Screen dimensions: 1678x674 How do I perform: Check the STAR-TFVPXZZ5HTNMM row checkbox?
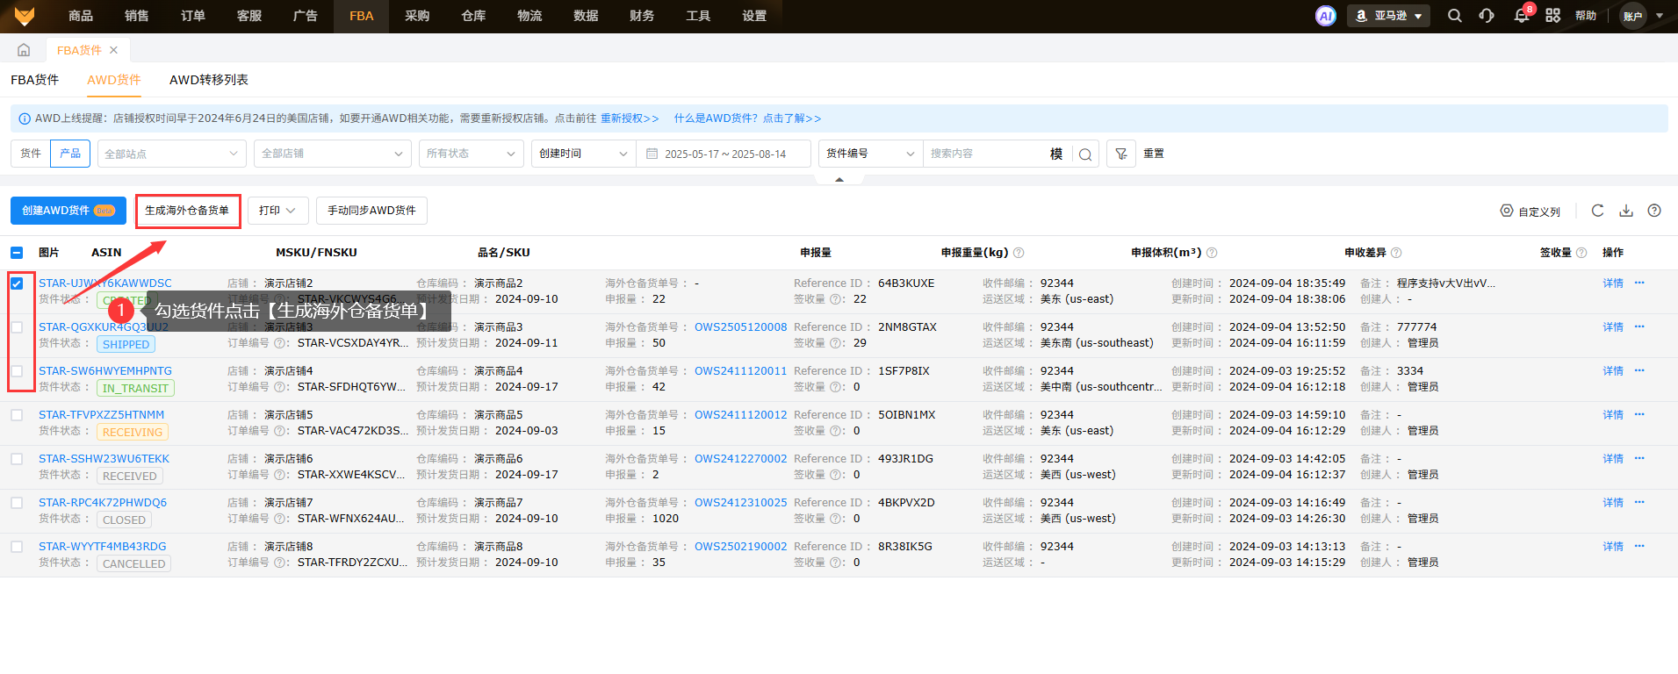[x=17, y=415]
